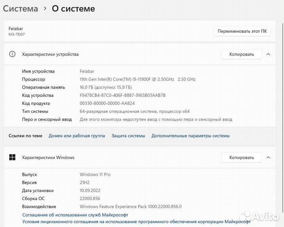The height and width of the screenshot is (227, 284).
Task: Select OS build 22000.856 value
Action: point(90,198)
